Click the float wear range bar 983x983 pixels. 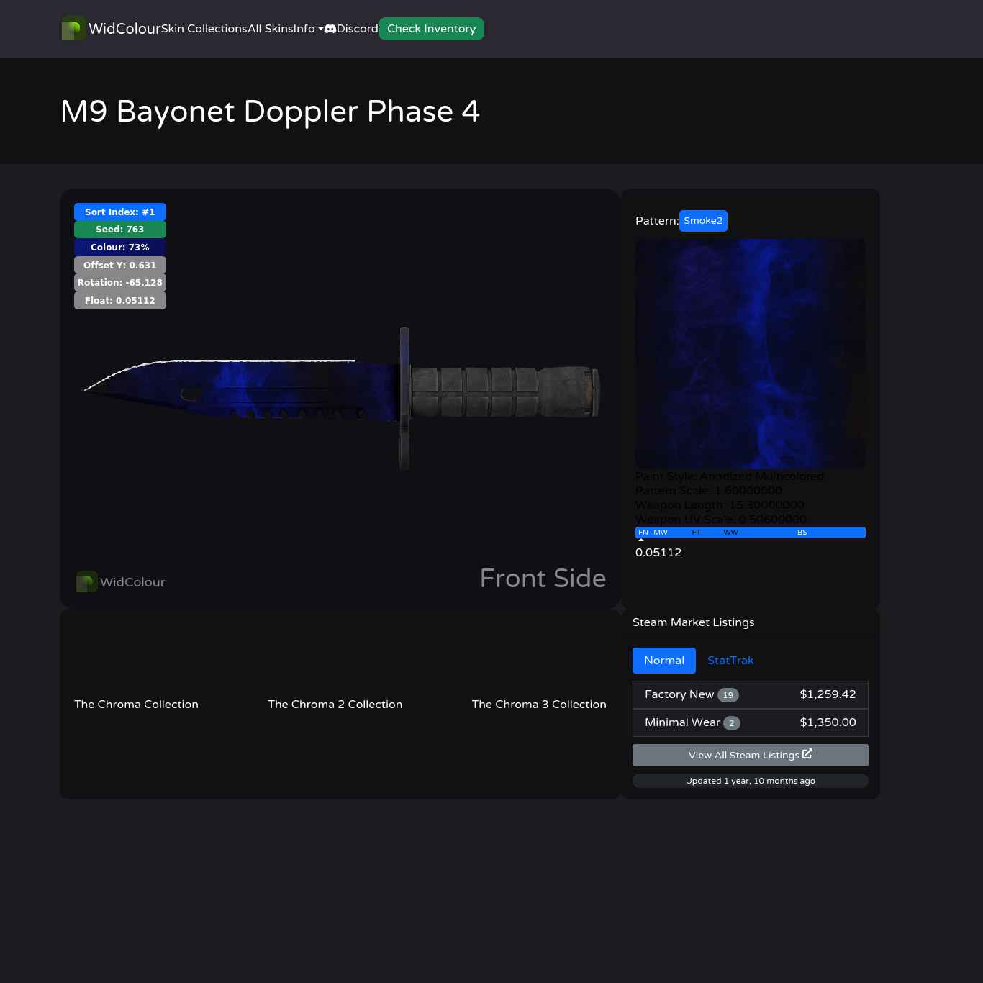(751, 533)
